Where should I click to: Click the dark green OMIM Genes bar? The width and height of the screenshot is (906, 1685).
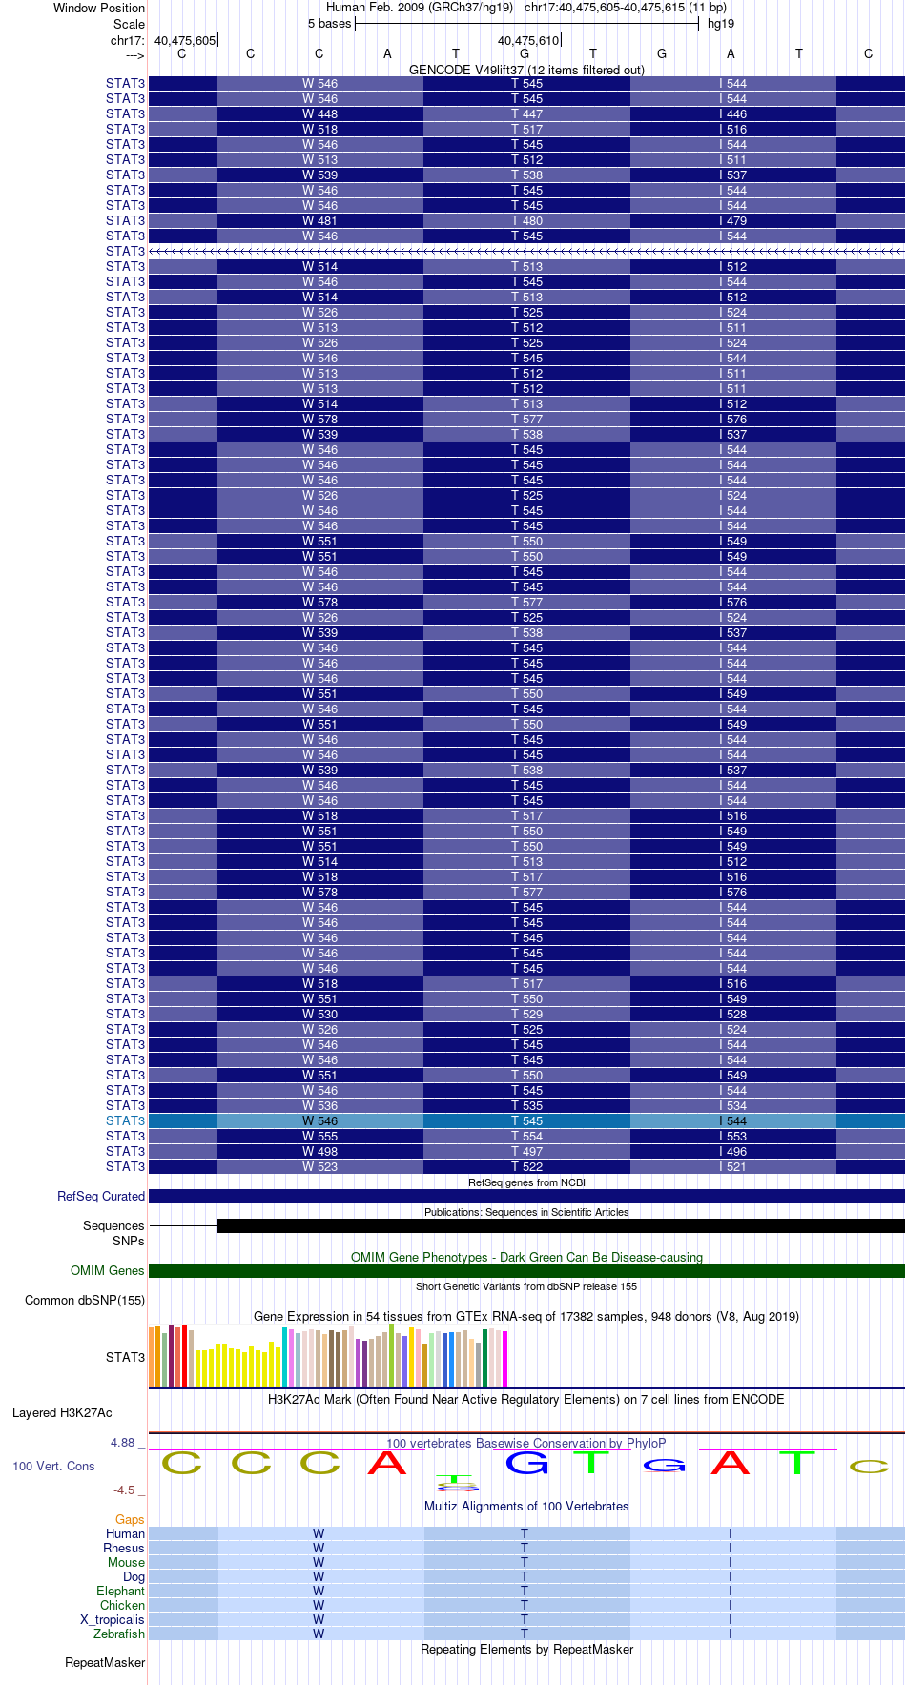[x=526, y=1270]
